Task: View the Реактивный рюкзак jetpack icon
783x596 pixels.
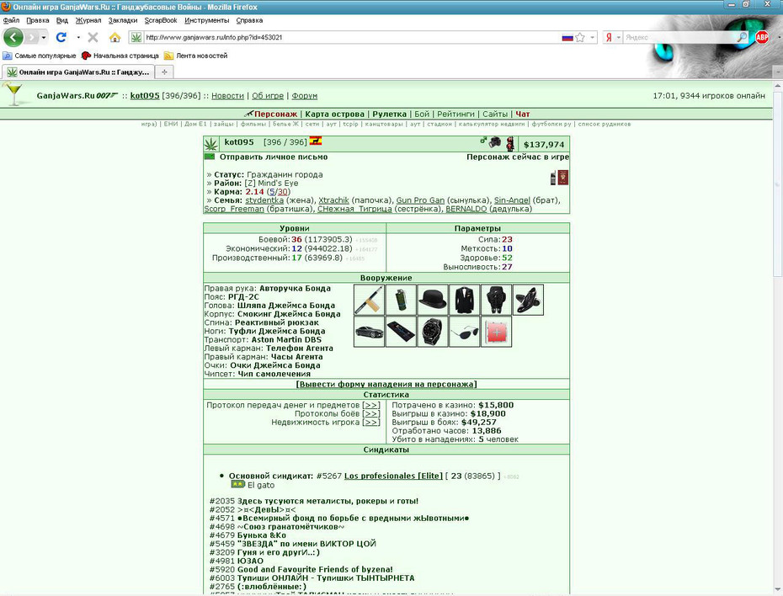Action: click(497, 300)
